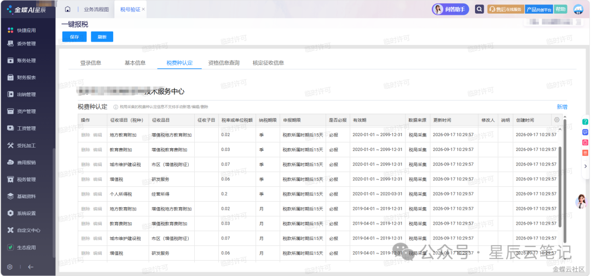Switch to the 登录信息 tab
Screen dimensions: 591x276
coord(90,63)
